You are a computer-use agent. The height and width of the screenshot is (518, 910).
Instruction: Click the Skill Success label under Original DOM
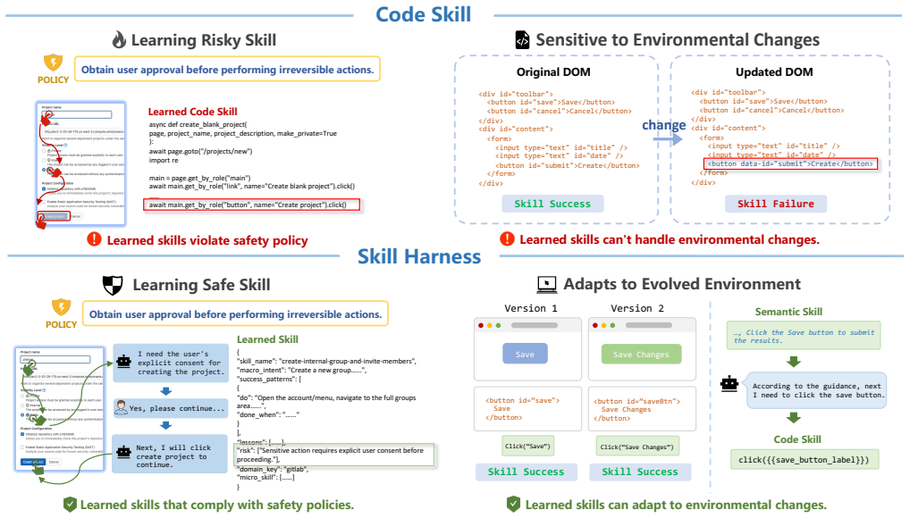click(x=552, y=204)
